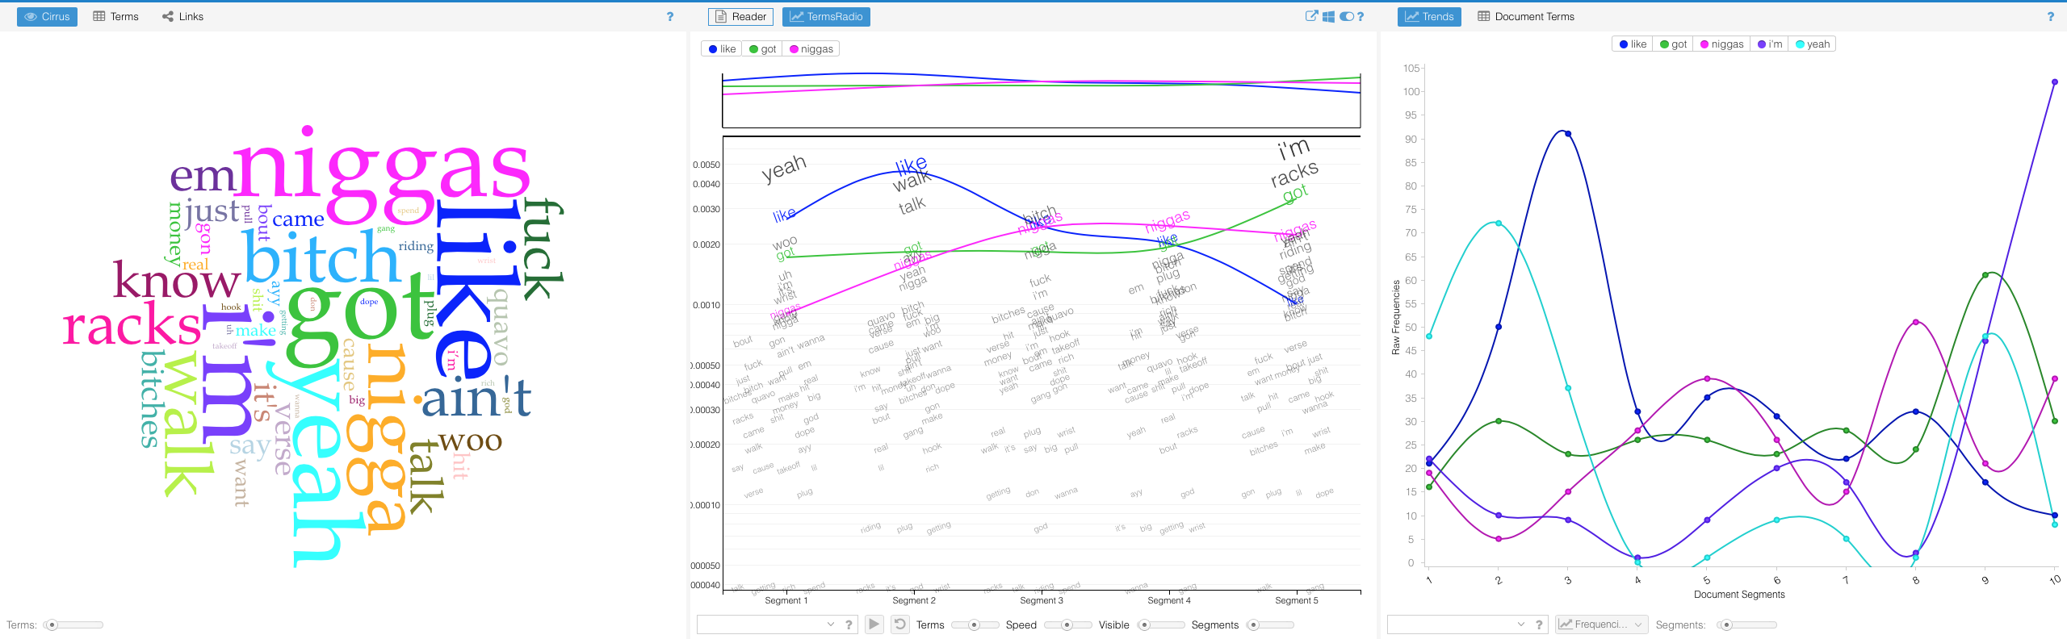This screenshot has height=639, width=2067.
Task: Click the word 'racks' in the word cloud
Action: point(132,327)
